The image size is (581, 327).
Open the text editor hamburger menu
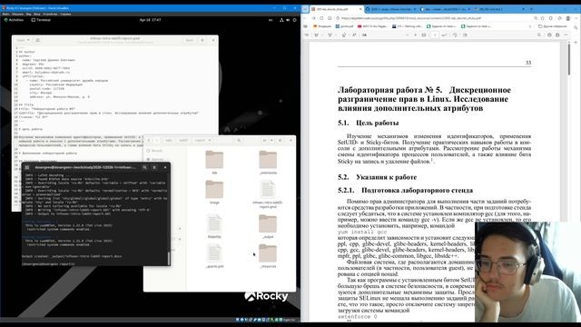tap(202, 40)
